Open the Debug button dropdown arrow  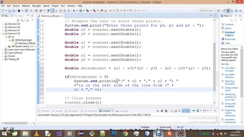coord(77,11)
